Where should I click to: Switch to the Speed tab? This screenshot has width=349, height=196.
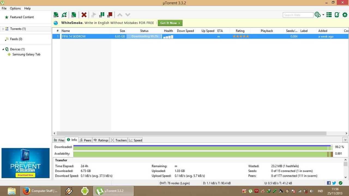(136, 140)
